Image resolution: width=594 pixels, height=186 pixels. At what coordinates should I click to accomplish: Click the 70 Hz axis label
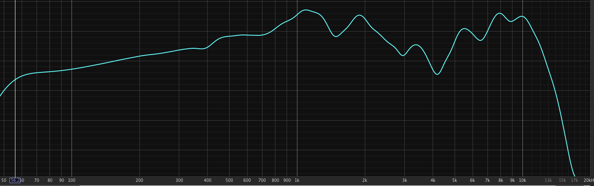click(37, 180)
